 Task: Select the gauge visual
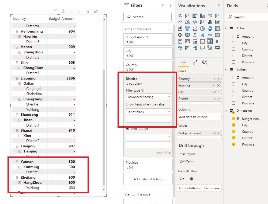point(210,35)
